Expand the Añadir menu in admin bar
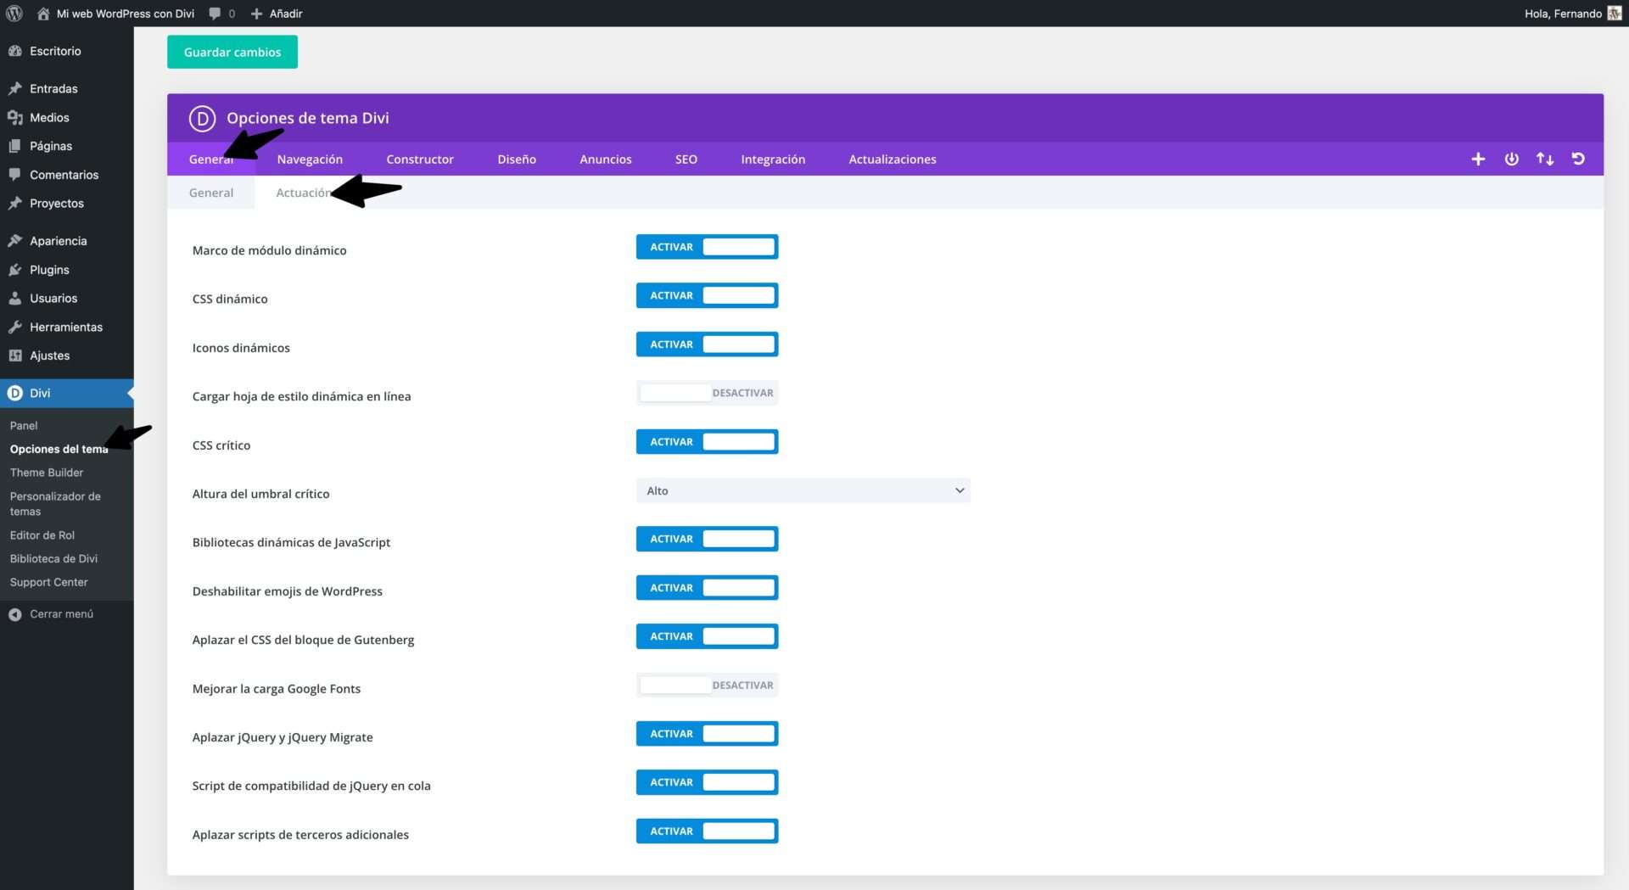Screen dimensions: 1629x890 [x=275, y=14]
